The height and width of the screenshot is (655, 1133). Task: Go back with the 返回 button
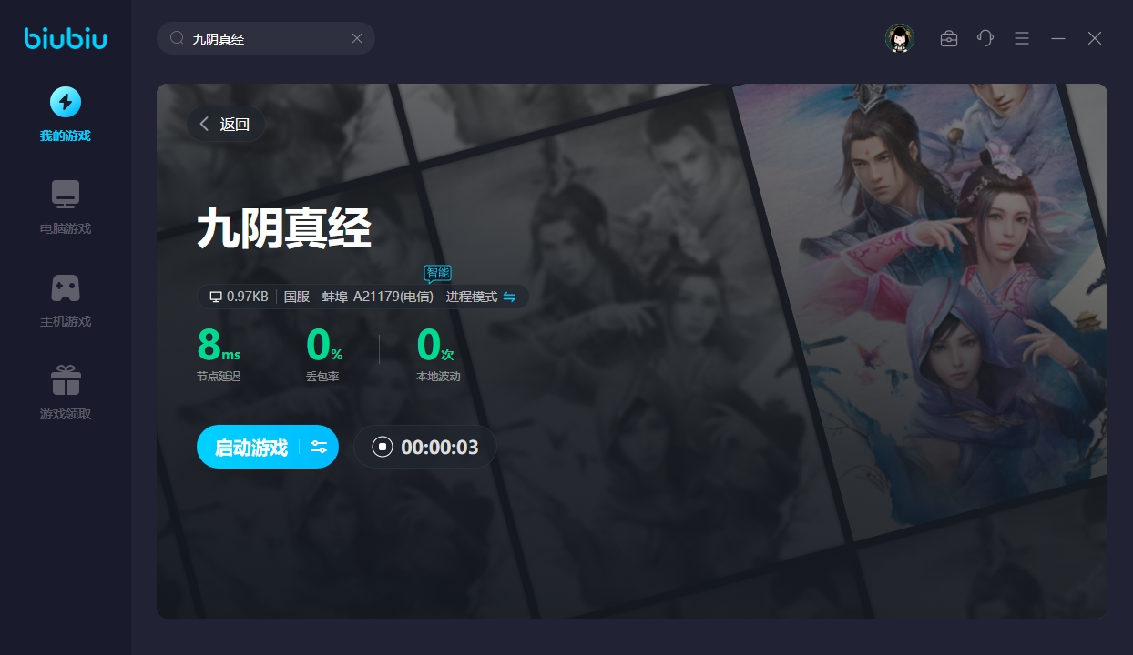[226, 125]
